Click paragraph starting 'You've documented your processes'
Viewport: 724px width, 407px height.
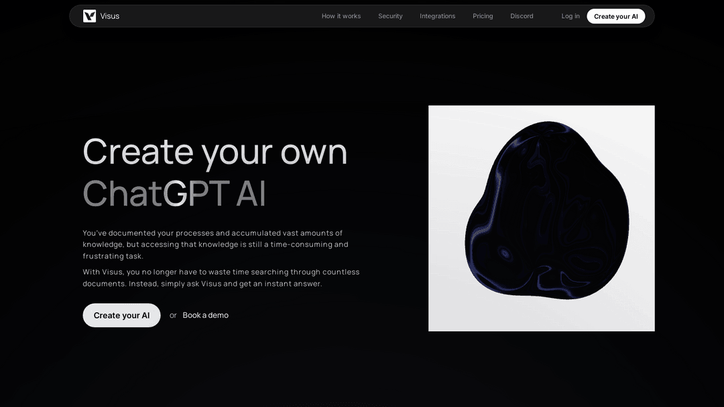tap(216, 244)
